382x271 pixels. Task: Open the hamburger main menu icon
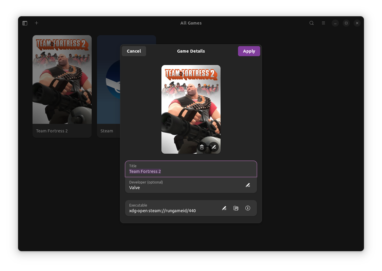click(323, 23)
